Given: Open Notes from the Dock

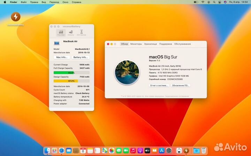Looking at the screenshot, I should (x=90, y=150).
